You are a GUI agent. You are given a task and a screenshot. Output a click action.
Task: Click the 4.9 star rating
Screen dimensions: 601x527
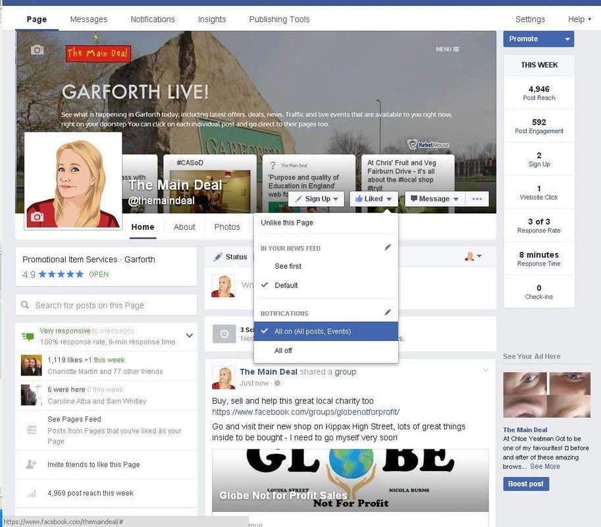tap(53, 274)
